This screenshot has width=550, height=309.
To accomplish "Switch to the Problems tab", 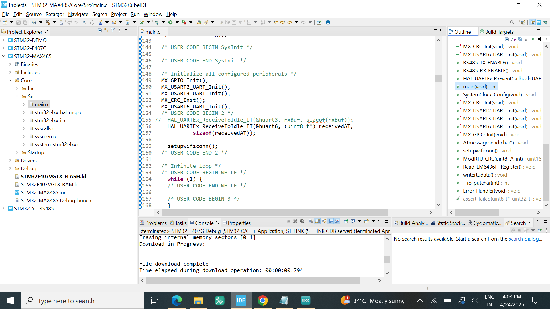I will [x=153, y=223].
